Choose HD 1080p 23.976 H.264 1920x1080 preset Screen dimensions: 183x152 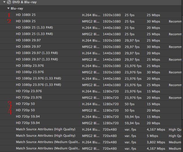[30, 66]
